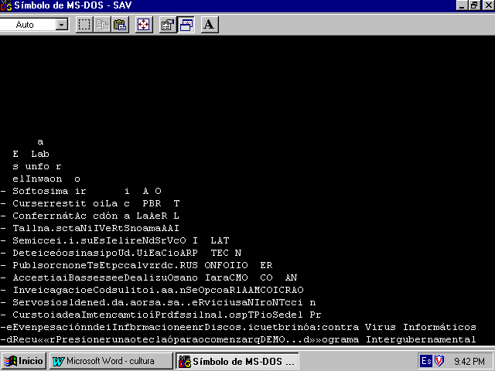
Task: Click the line starting with 'Publsorcnone'
Action: (137, 265)
